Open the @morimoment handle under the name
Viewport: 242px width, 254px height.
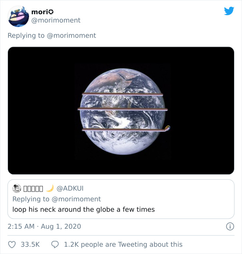click(56, 20)
